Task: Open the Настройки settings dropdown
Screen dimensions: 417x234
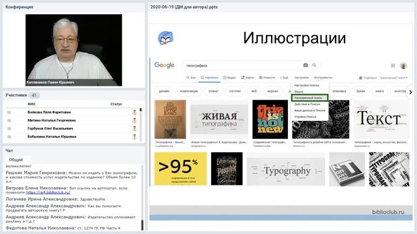Action: click(x=301, y=78)
